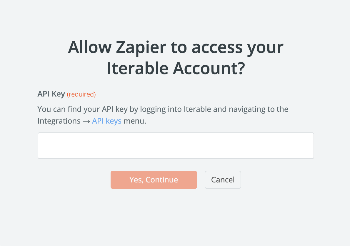Click the API Key text input field
Viewport: 350px width, 246px height.
pyautogui.click(x=176, y=146)
